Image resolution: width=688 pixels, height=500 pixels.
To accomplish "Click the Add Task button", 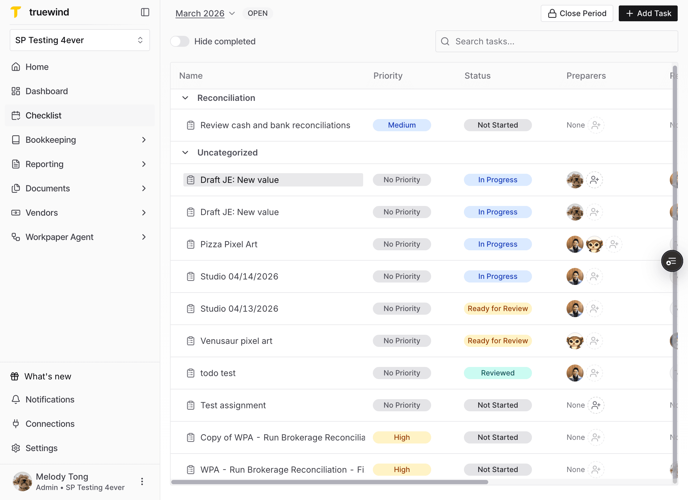I will coord(648,13).
